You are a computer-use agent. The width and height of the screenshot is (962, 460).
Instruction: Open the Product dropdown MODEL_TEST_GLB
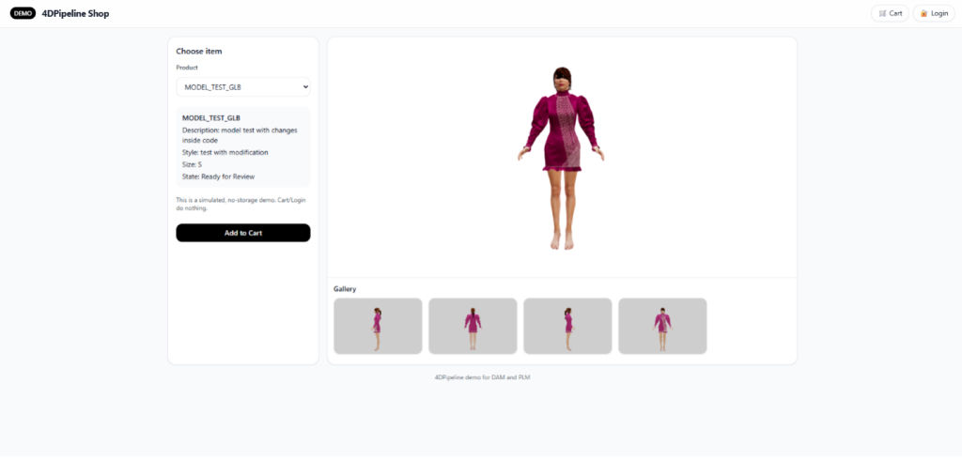(x=243, y=87)
